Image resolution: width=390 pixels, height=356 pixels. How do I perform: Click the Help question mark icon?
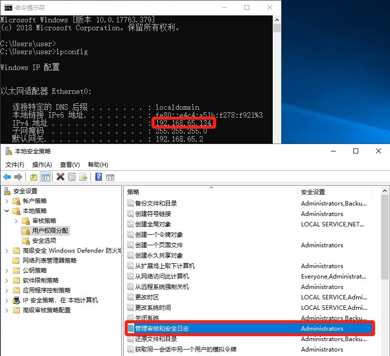tap(99, 177)
